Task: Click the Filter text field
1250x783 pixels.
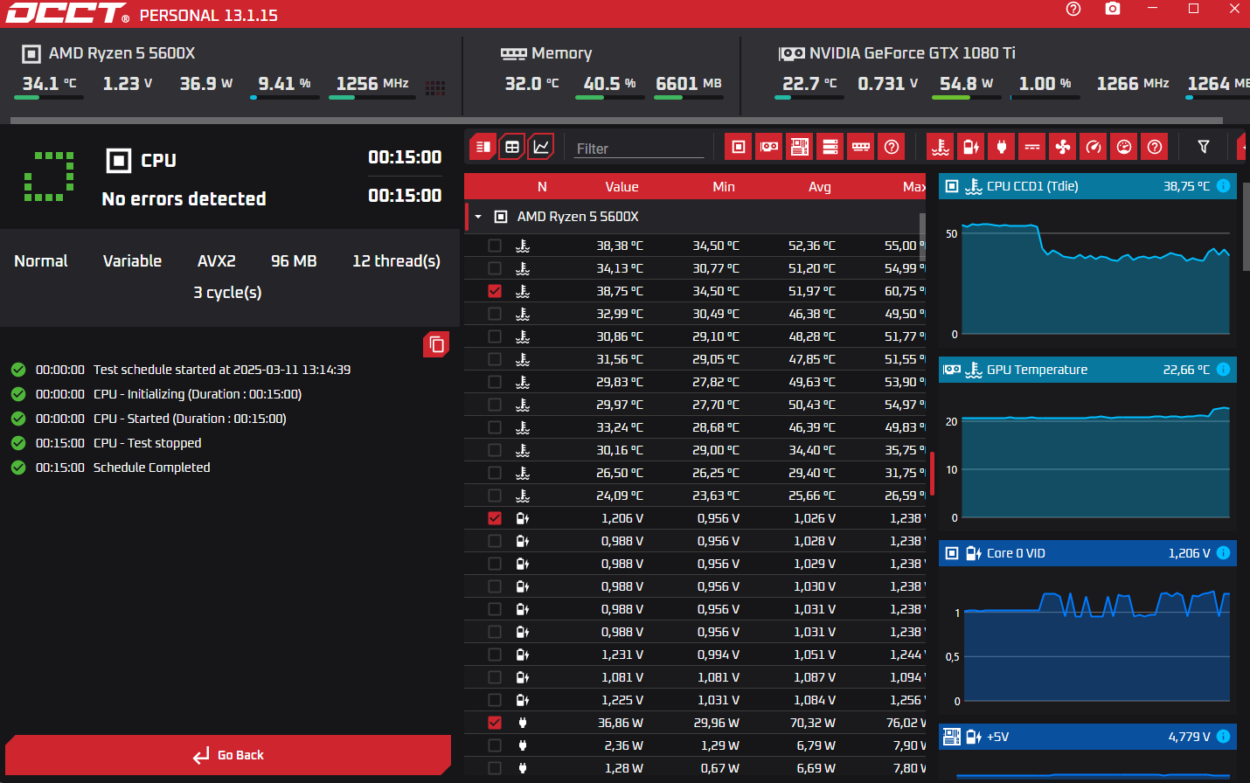Action: coord(640,149)
